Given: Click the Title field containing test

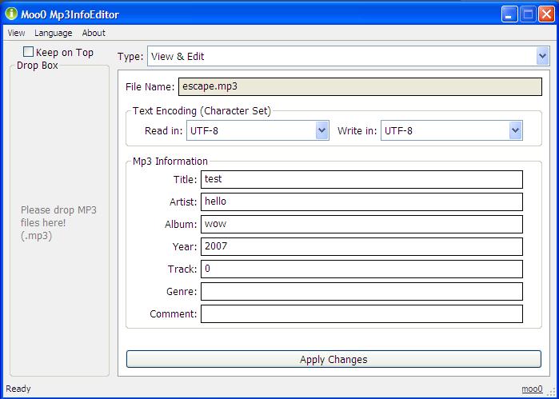Looking at the screenshot, I should [361, 179].
